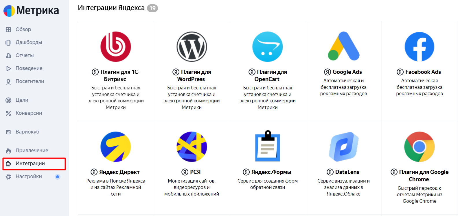The width and height of the screenshot is (460, 216).
Task: Click the Facebook Ads logo
Action: point(419,47)
